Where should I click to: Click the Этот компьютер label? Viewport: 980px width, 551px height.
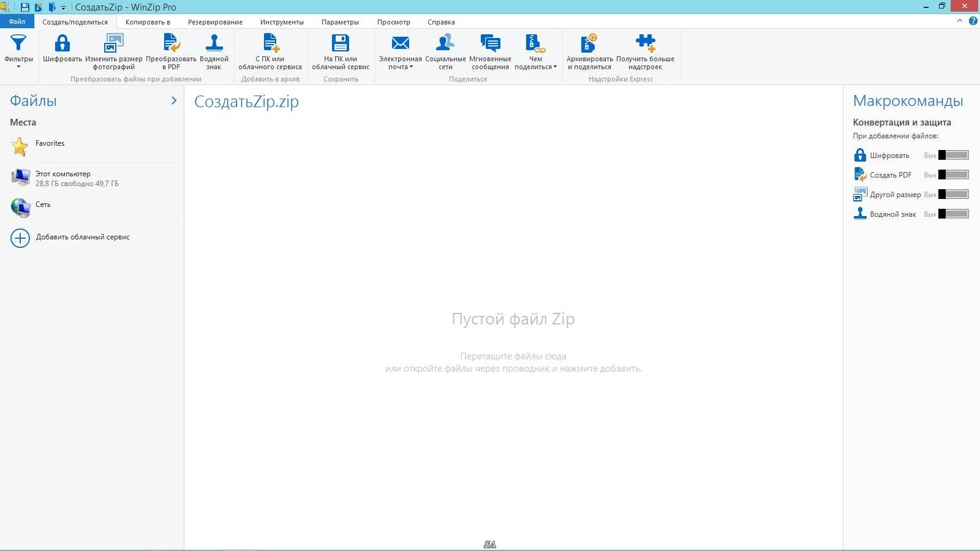[62, 174]
